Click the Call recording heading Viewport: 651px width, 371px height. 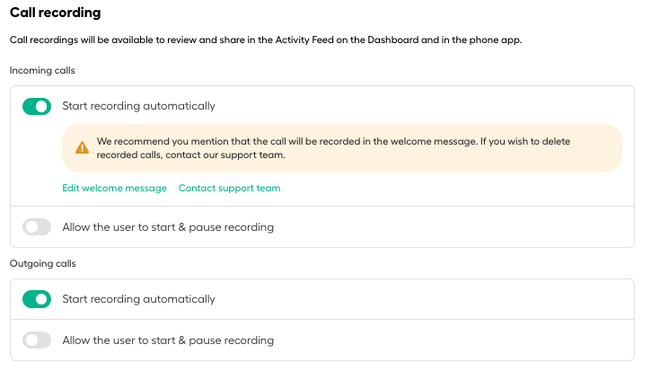click(x=55, y=13)
